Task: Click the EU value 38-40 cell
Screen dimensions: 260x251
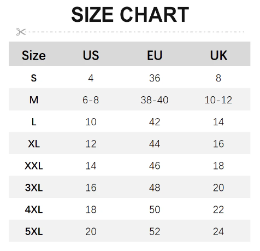Action: 155,100
